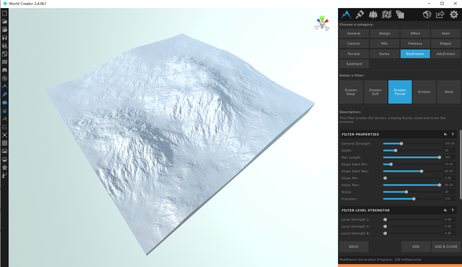Click the compass icon in left sidebar
The width and height of the screenshot is (462, 267).
pos(4,78)
